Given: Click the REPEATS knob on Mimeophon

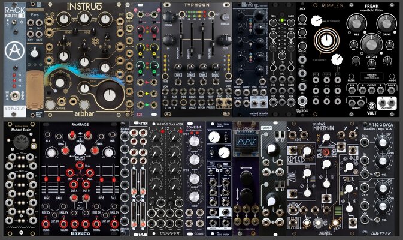Looking at the screenshot, I should [x=307, y=152].
